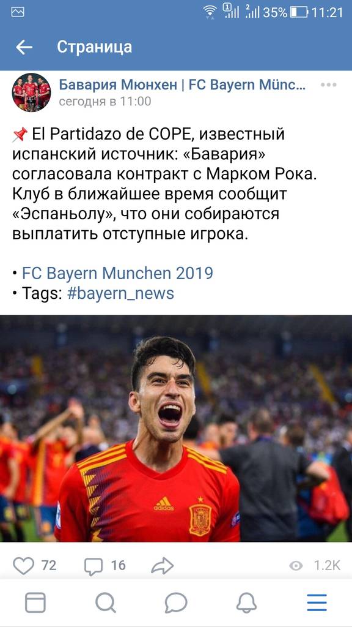Open the Spain player photo
Viewport: 352px width, 627px height.
pos(176,428)
